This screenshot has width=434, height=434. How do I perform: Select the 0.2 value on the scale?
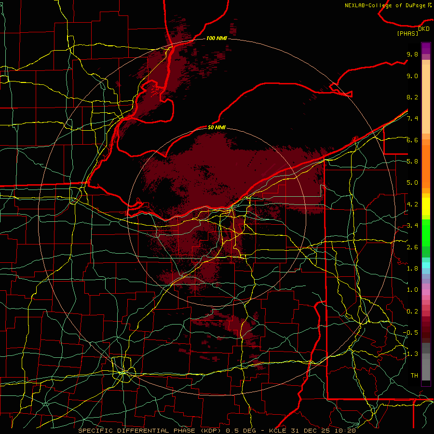point(412,312)
